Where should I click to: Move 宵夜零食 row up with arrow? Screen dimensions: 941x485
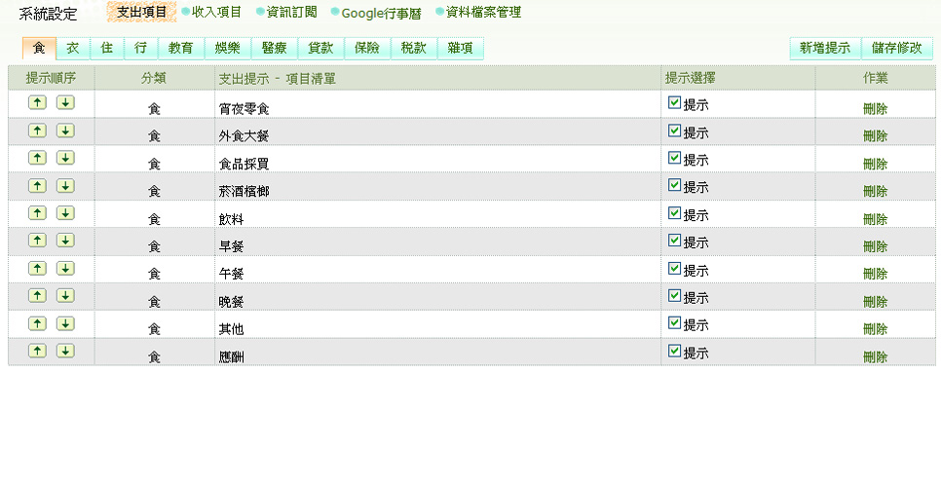pyautogui.click(x=37, y=103)
